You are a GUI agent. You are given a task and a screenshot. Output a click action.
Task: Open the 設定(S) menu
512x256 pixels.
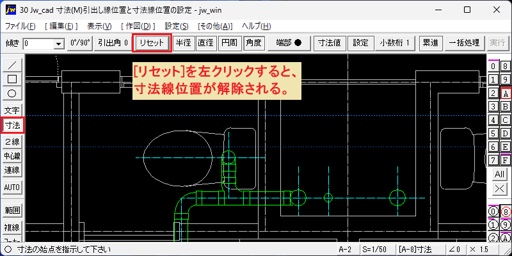pyautogui.click(x=177, y=26)
